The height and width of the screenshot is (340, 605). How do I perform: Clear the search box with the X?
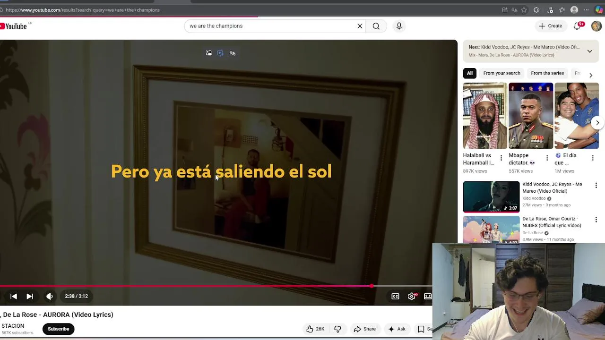pos(360,26)
